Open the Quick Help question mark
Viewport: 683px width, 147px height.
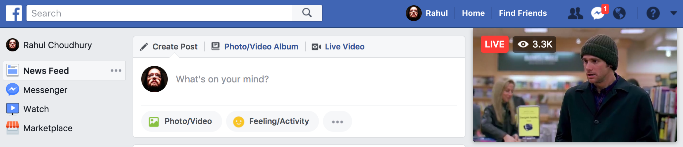(x=653, y=14)
